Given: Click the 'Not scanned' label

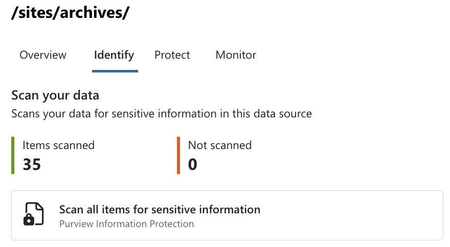Looking at the screenshot, I should point(220,145).
